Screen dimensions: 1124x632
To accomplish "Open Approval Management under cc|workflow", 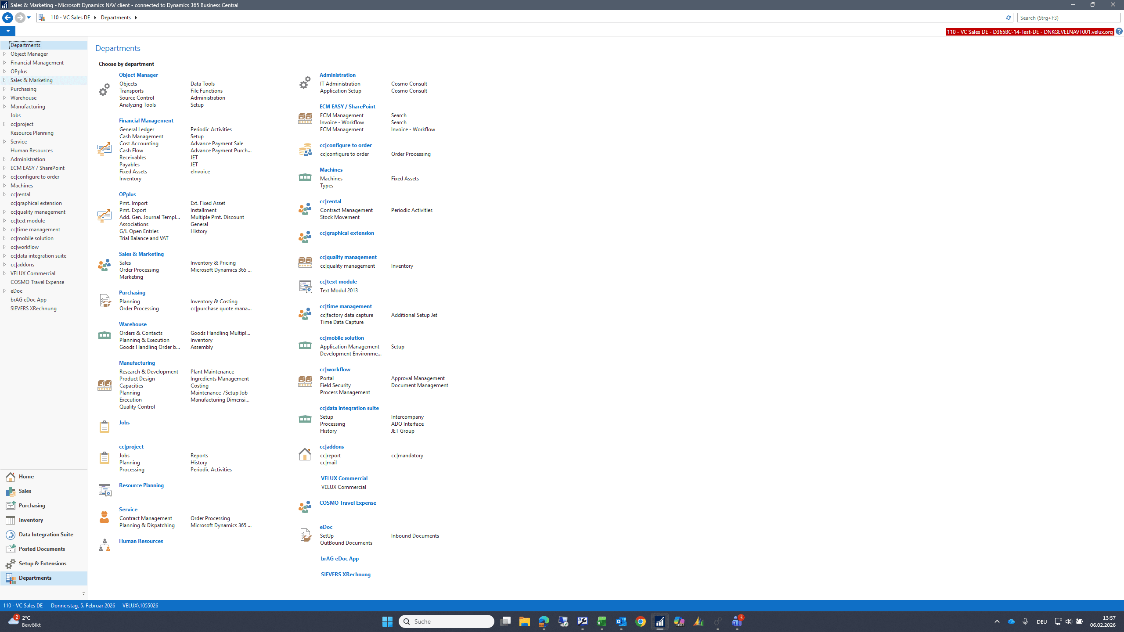I will (418, 378).
